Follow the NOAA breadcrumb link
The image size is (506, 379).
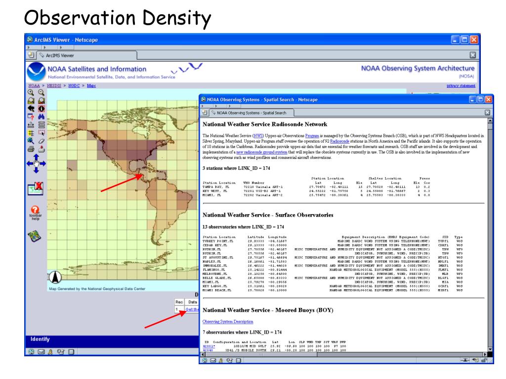coord(34,85)
